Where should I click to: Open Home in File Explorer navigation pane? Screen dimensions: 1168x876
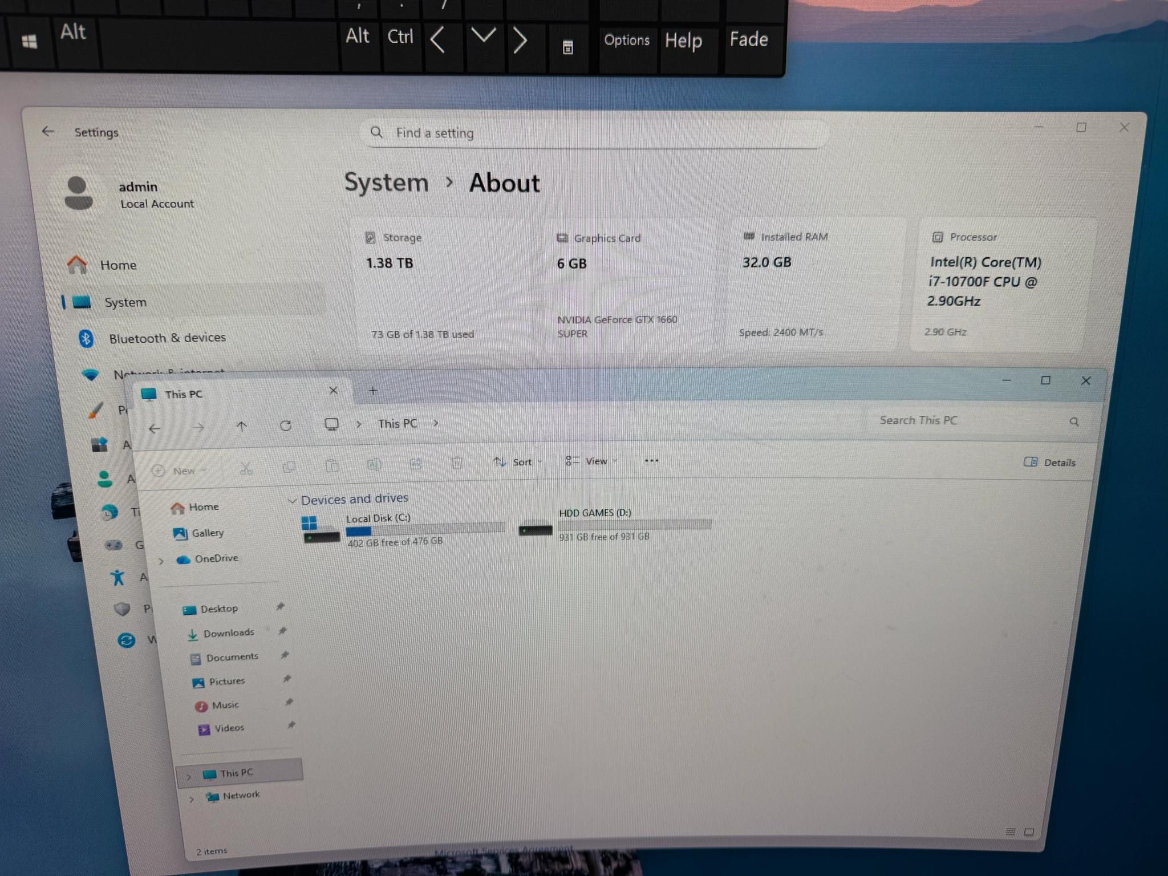click(195, 507)
